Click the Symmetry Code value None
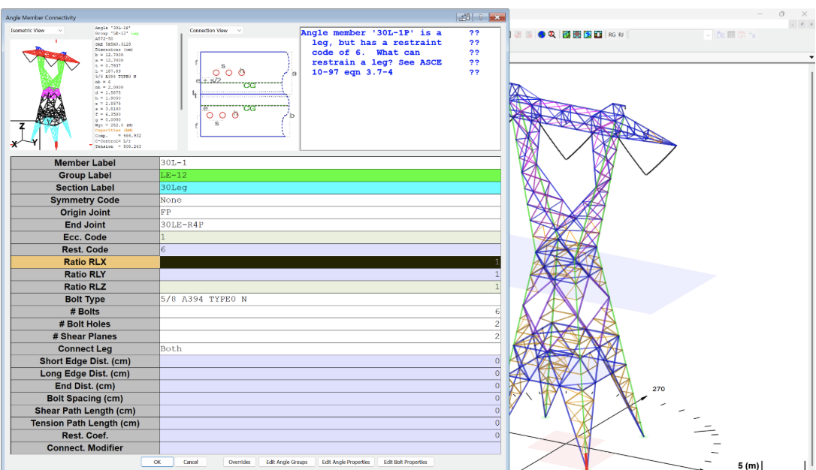Viewport: 816px width, 470px height. coord(330,200)
